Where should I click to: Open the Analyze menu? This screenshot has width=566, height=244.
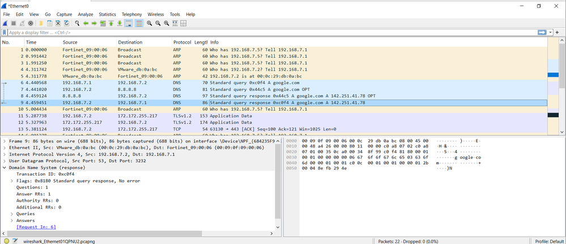[x=86, y=14]
